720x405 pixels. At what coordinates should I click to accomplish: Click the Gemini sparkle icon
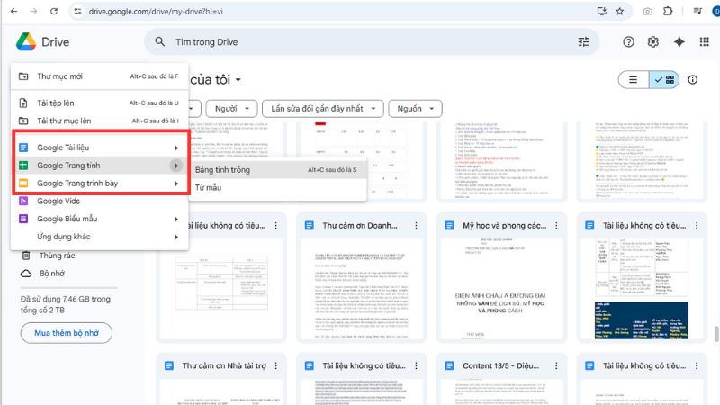[x=679, y=41]
